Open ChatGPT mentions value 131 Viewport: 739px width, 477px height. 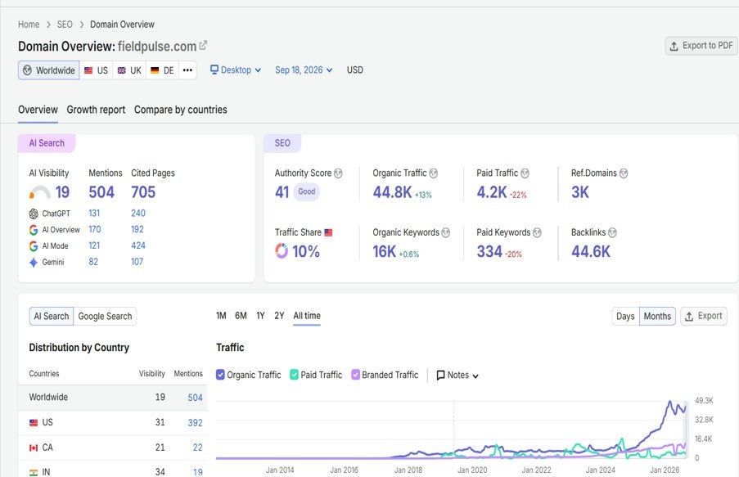click(x=94, y=213)
